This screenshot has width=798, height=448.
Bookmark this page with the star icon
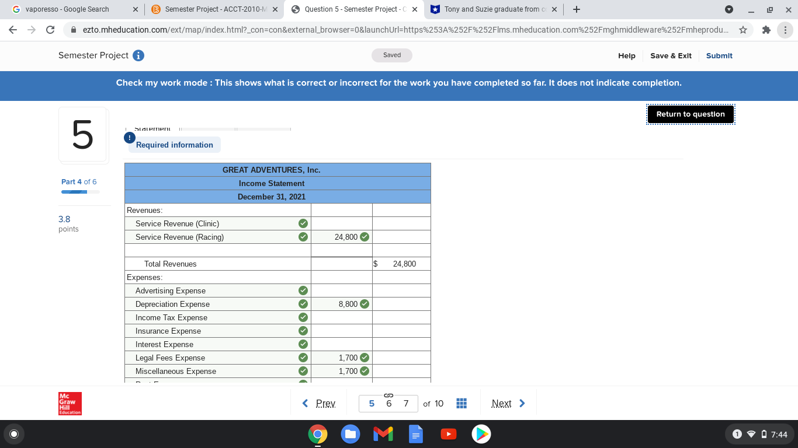tap(743, 30)
